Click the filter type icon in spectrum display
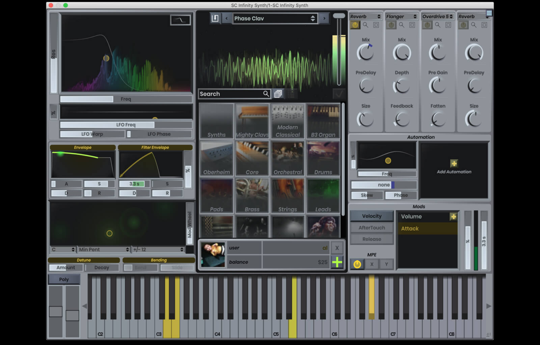540x345 pixels. [x=180, y=20]
